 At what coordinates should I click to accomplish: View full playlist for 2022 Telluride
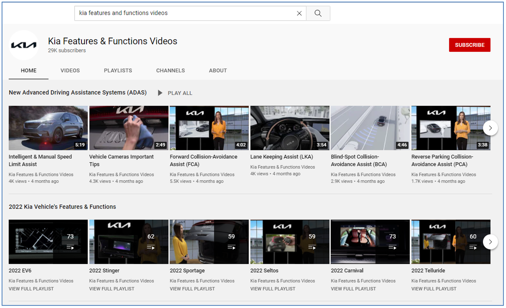(434, 289)
